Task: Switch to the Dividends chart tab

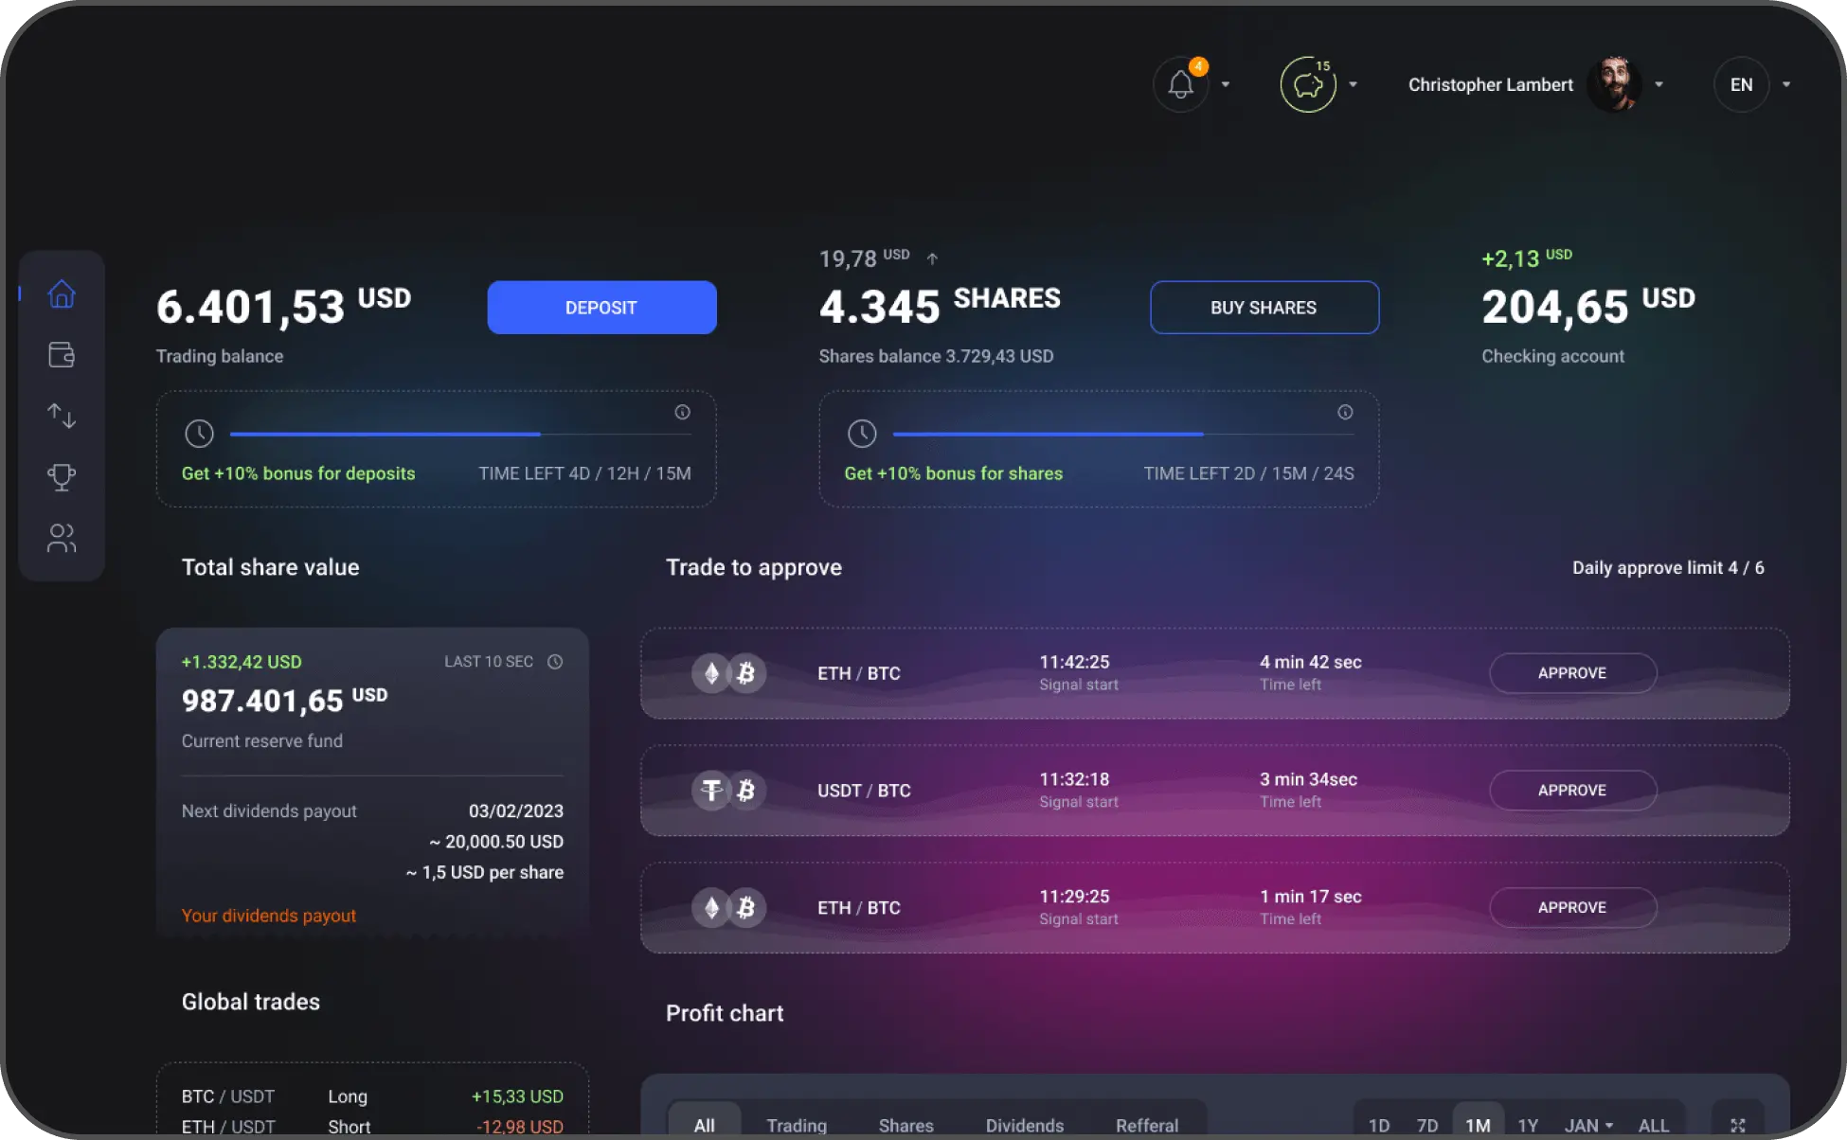Action: click(1024, 1125)
